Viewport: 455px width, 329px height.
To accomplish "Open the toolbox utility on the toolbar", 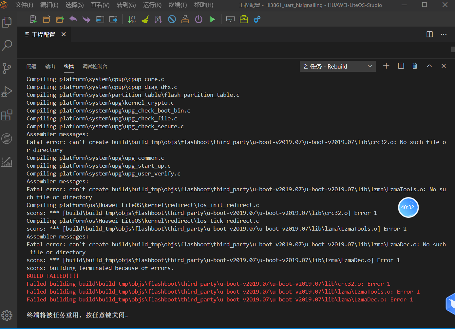I will (243, 19).
